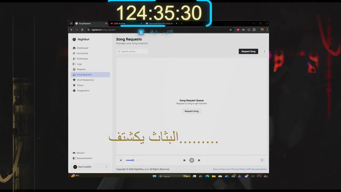
Task: Select Regulars in the sidebar
Action: [x=90, y=69]
